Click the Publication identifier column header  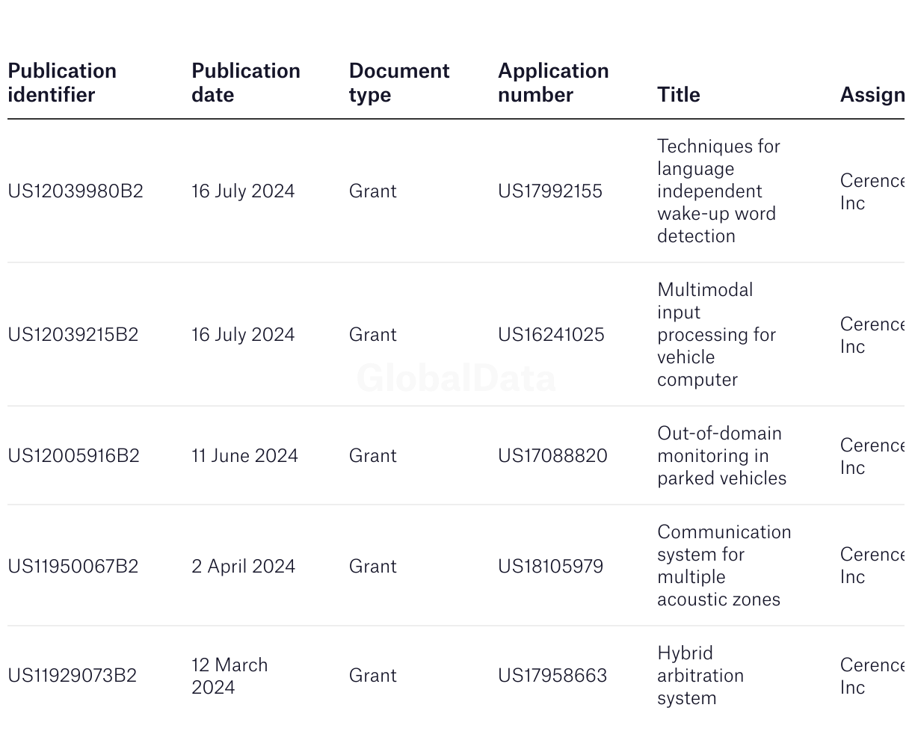62,82
